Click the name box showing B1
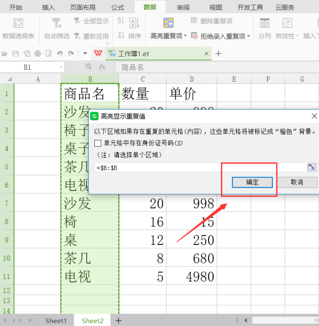The height and width of the screenshot is (326, 319). [x=29, y=67]
